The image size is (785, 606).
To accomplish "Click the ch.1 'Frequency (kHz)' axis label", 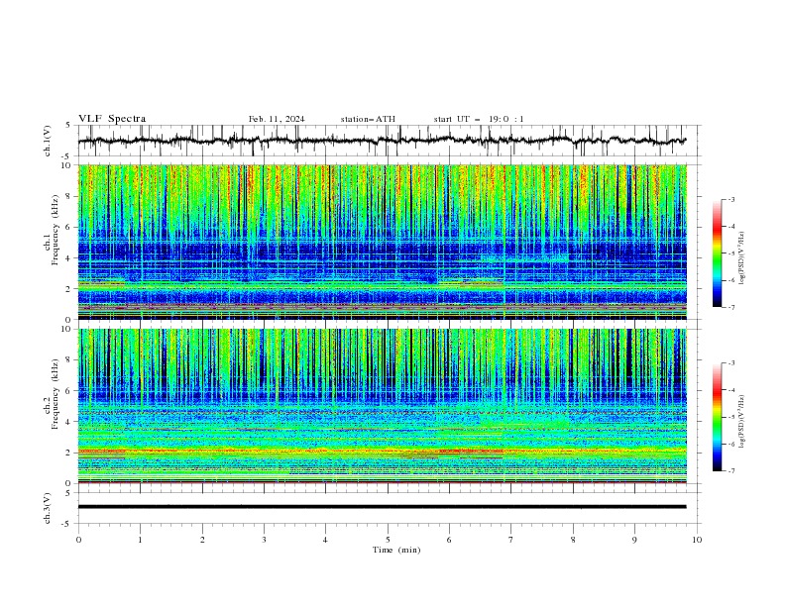I will click(x=56, y=231).
